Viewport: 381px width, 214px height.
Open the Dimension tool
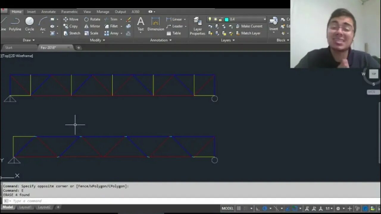coord(156,24)
